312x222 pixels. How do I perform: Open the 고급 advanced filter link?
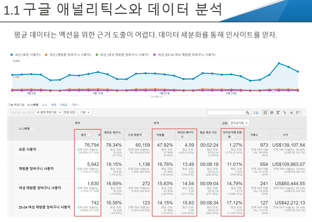coord(256,113)
